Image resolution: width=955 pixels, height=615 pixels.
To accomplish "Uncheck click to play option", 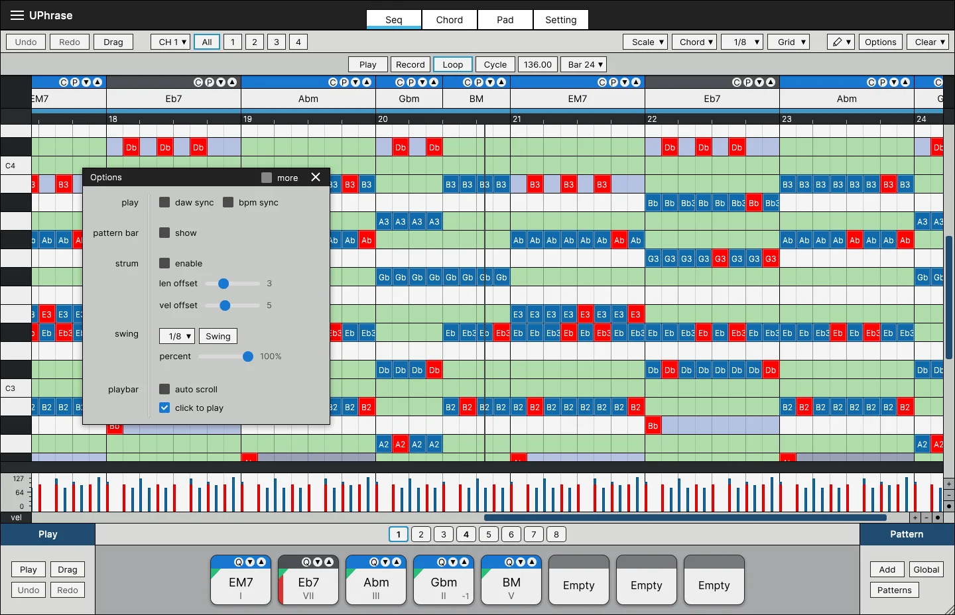I will (164, 408).
